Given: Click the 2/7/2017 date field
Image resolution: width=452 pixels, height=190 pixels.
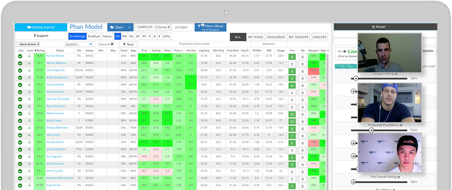Looking at the screenshot, I should click(x=183, y=27).
